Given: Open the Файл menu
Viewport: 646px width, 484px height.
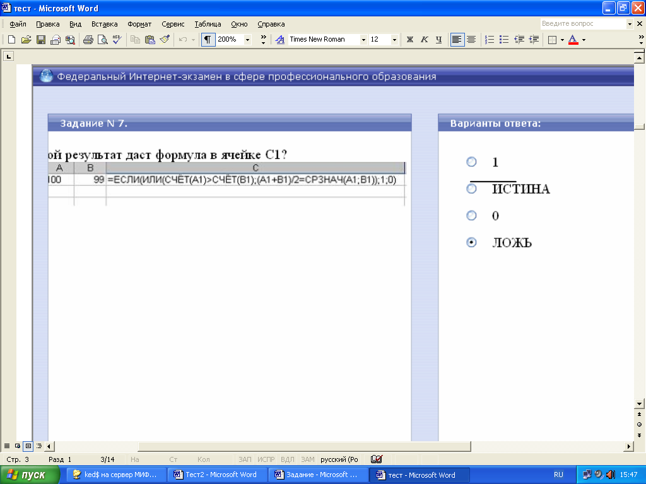Looking at the screenshot, I should (18, 24).
